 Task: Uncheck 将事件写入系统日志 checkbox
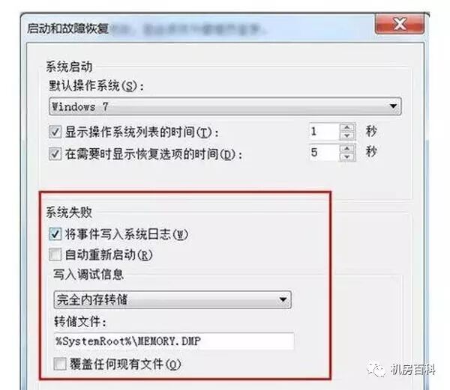55,234
